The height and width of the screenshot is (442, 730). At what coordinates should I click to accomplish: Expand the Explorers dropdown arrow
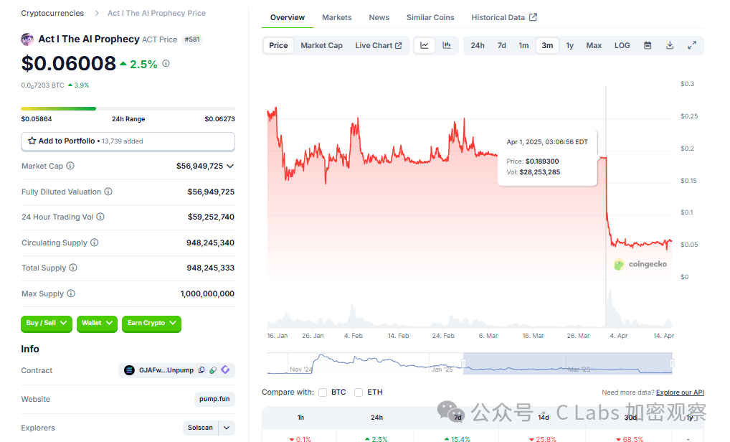coord(227,428)
